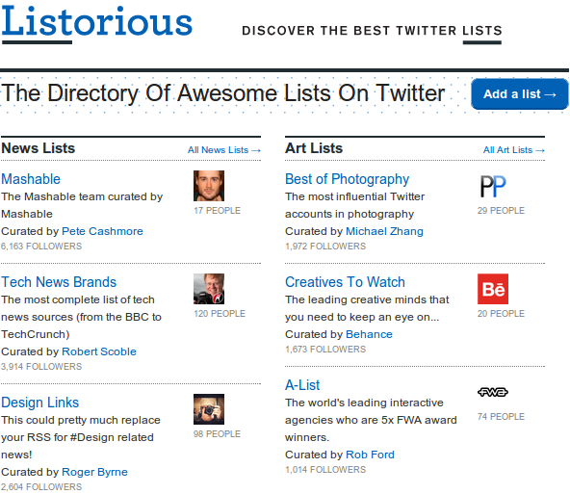Click Pete Cashmore curator link
The image size is (570, 494).
(102, 231)
